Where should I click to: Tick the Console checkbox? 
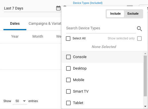pos(68,57)
